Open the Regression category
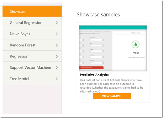Image resolution: width=163 pixels, height=118 pixels. 32,56
